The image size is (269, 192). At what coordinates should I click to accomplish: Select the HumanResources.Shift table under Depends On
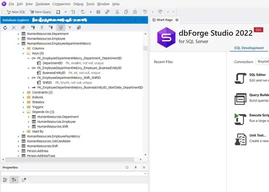point(52,127)
